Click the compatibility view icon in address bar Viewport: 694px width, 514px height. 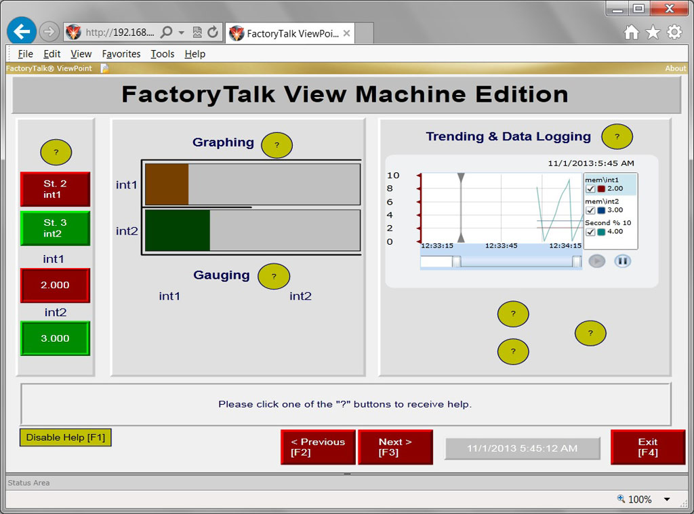(x=197, y=32)
